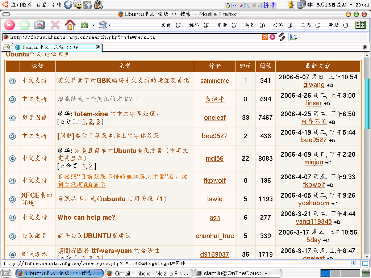Click the red download arrow icon in address bar

pos(272,37)
